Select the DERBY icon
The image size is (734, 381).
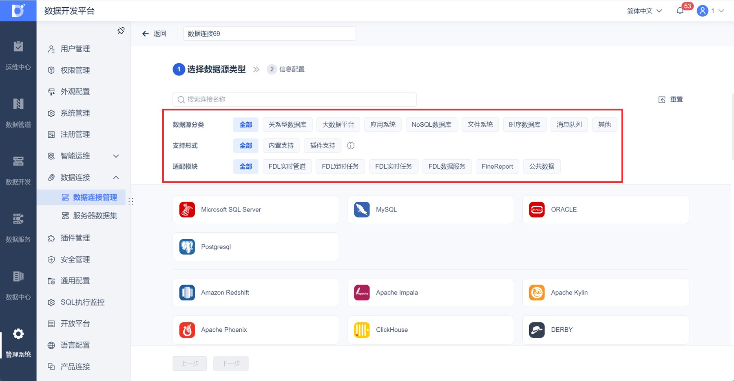pos(537,330)
